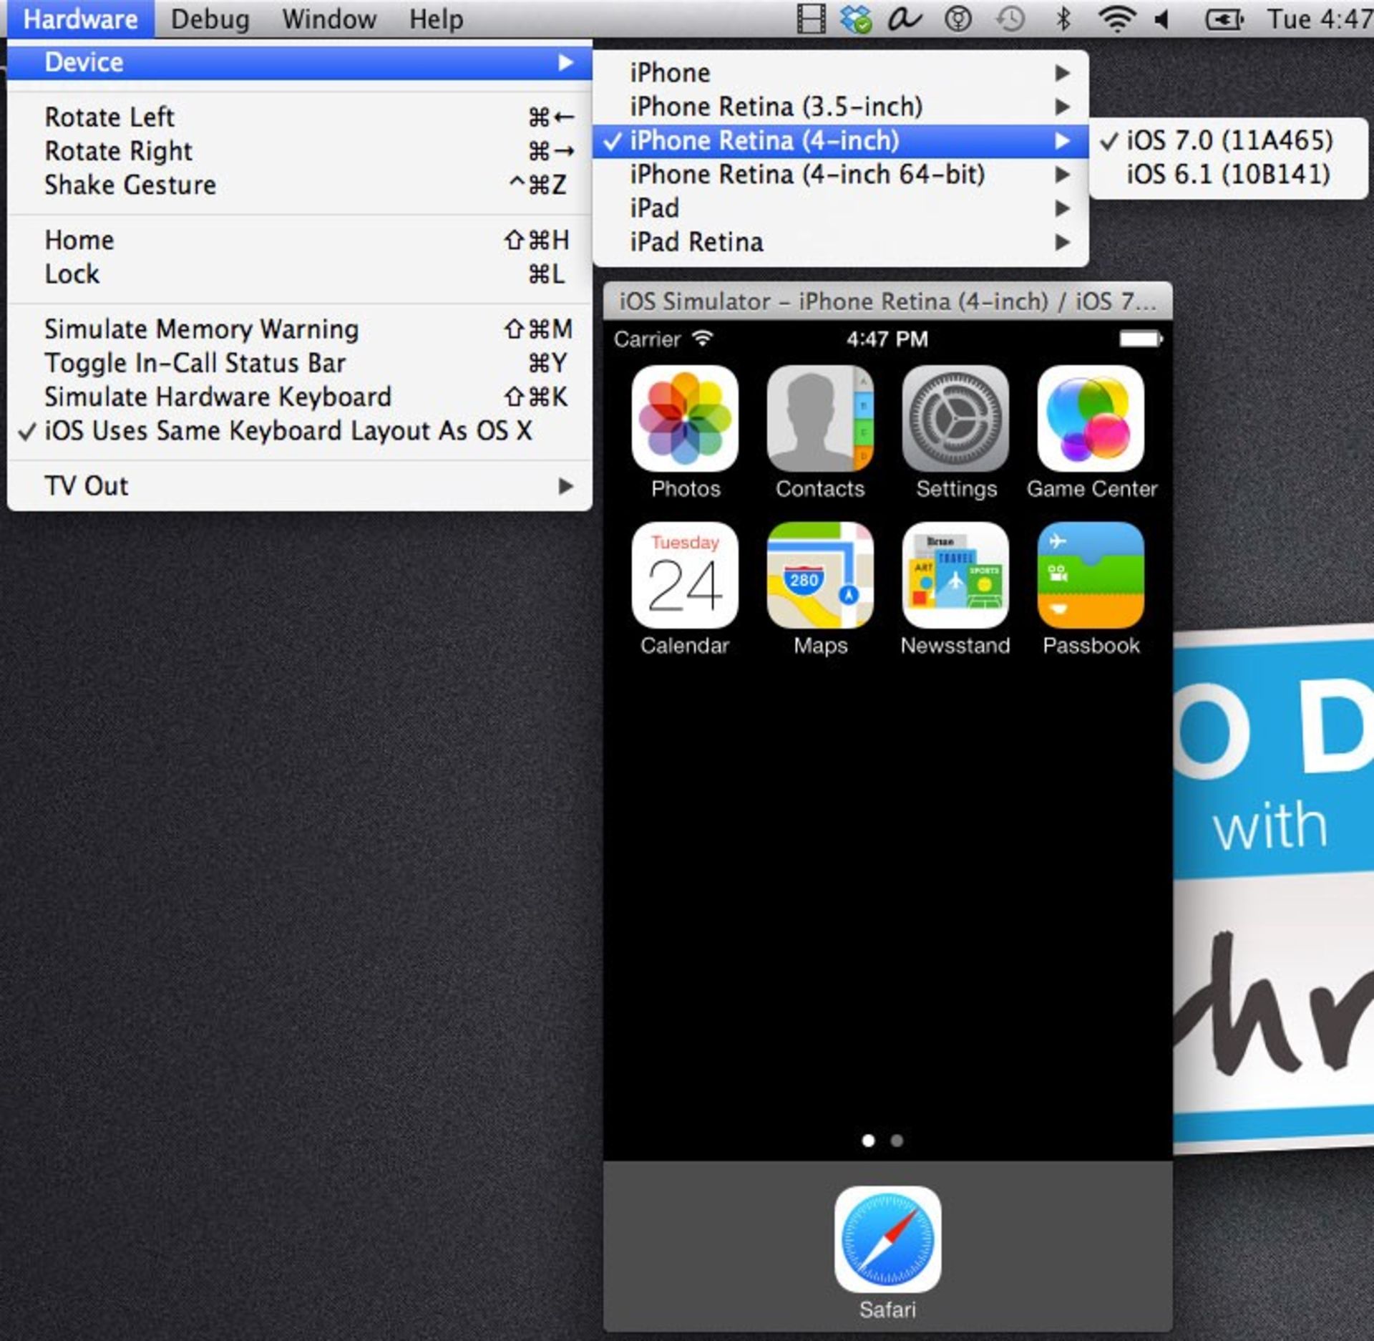Image resolution: width=1374 pixels, height=1341 pixels.
Task: Select the checked iPhone Retina (4-inch) device
Action: pyautogui.click(x=841, y=140)
